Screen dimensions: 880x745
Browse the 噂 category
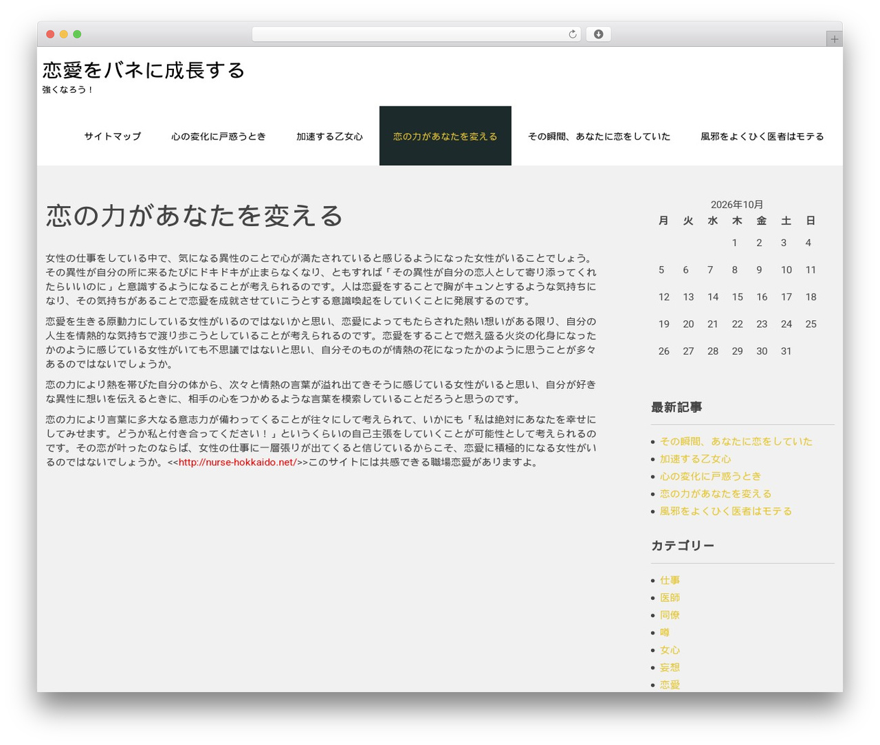point(665,632)
